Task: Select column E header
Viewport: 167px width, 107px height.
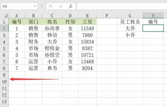Action: coord(87,16)
